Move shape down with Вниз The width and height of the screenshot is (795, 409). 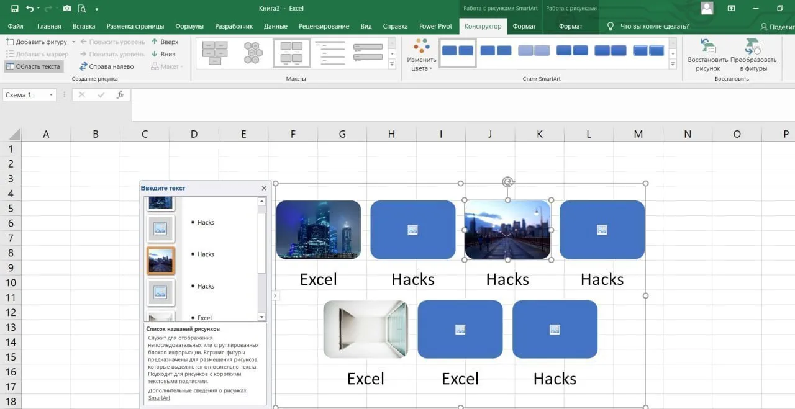tap(163, 54)
